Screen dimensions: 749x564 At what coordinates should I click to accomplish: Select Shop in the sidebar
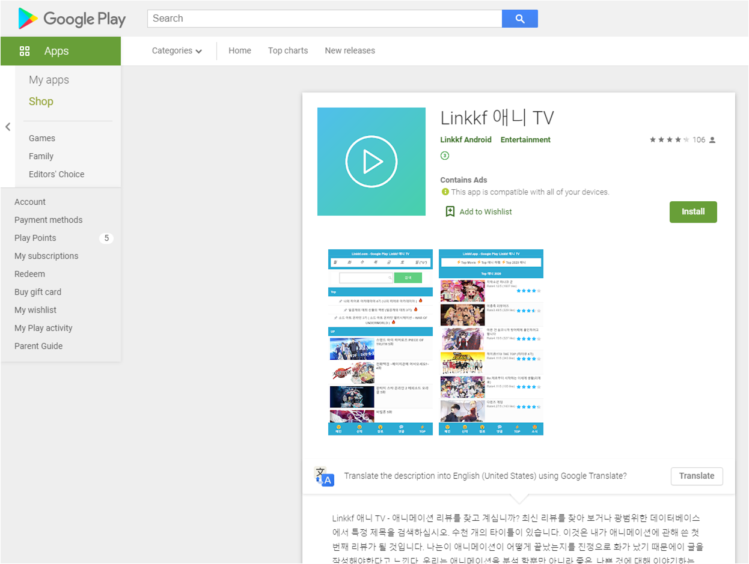point(41,102)
